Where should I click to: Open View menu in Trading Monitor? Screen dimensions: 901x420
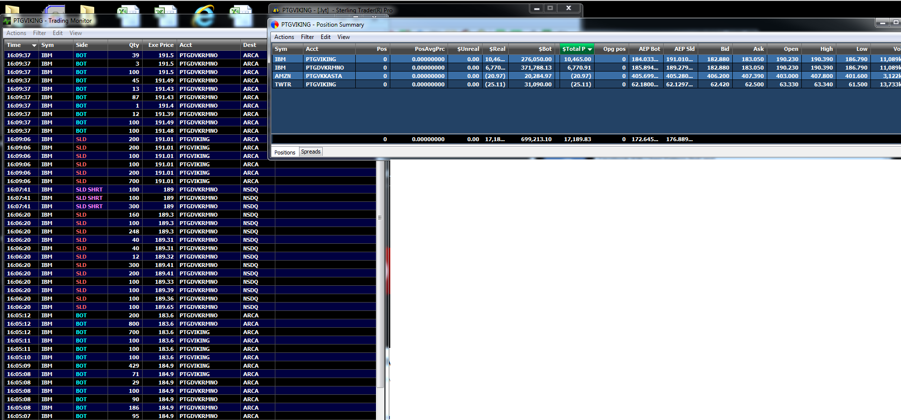click(75, 33)
